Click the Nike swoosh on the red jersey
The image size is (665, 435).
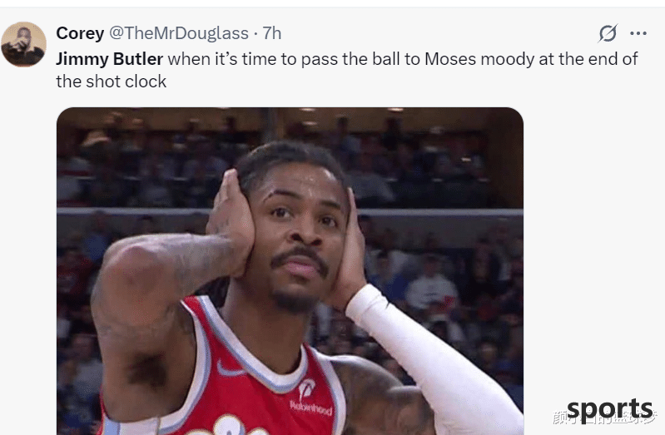coord(231,368)
